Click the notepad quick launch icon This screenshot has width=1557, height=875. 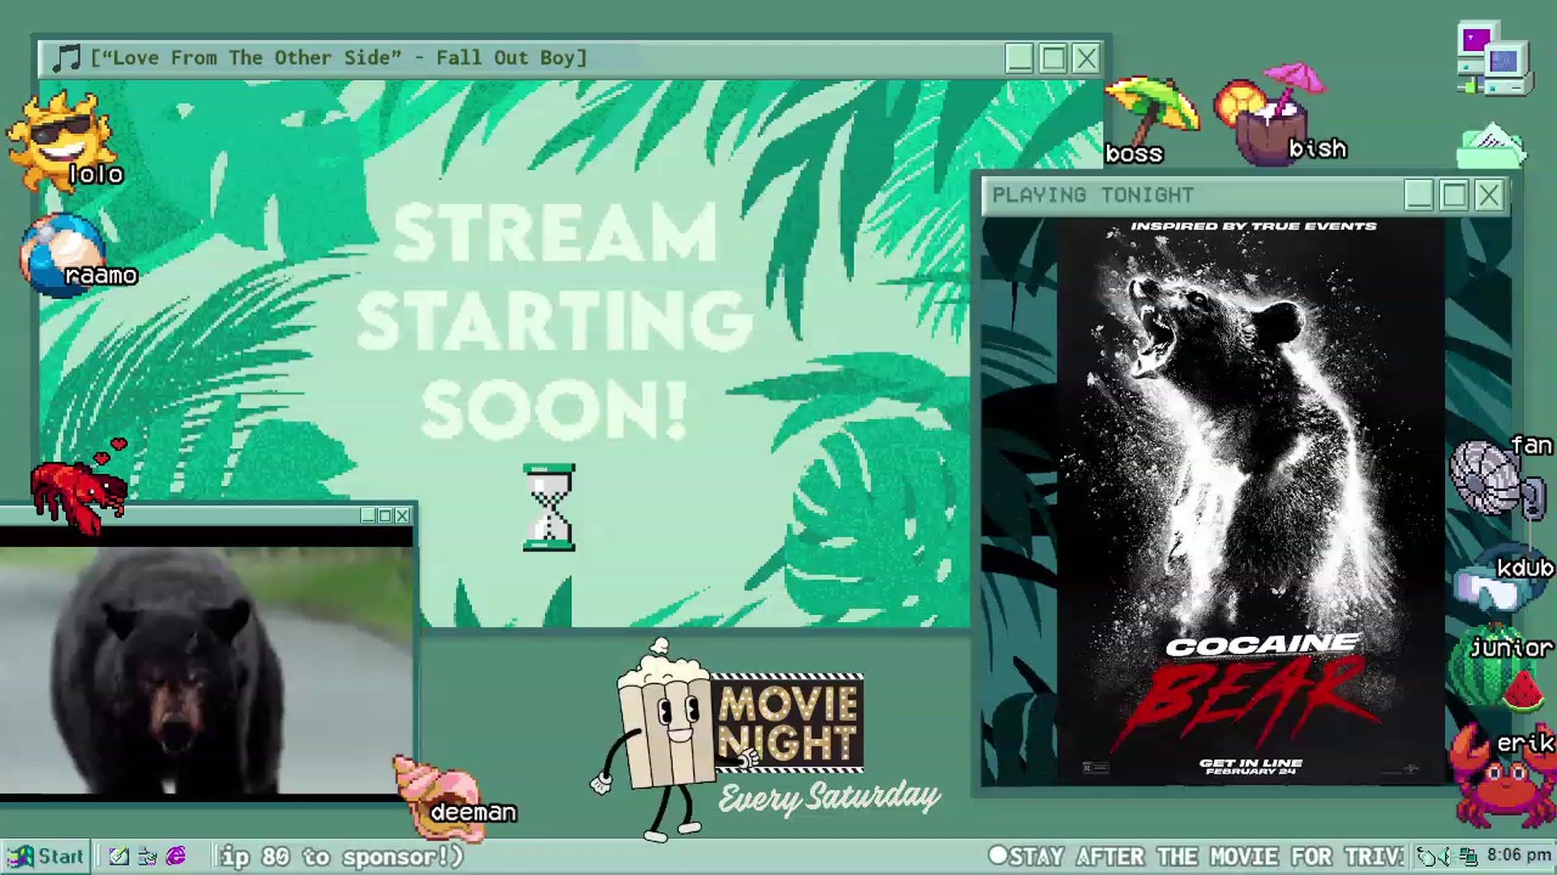[118, 856]
